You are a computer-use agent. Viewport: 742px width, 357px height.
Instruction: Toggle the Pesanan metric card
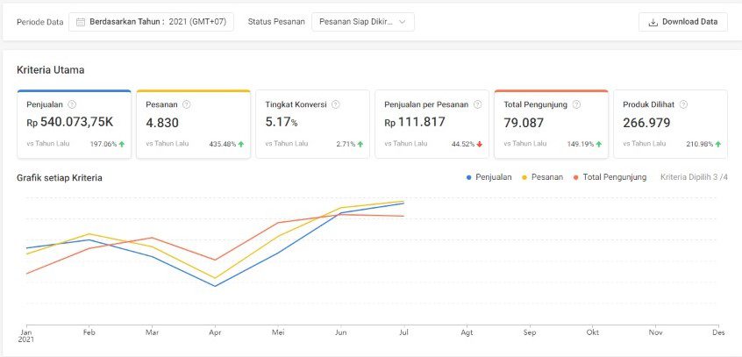[194, 124]
